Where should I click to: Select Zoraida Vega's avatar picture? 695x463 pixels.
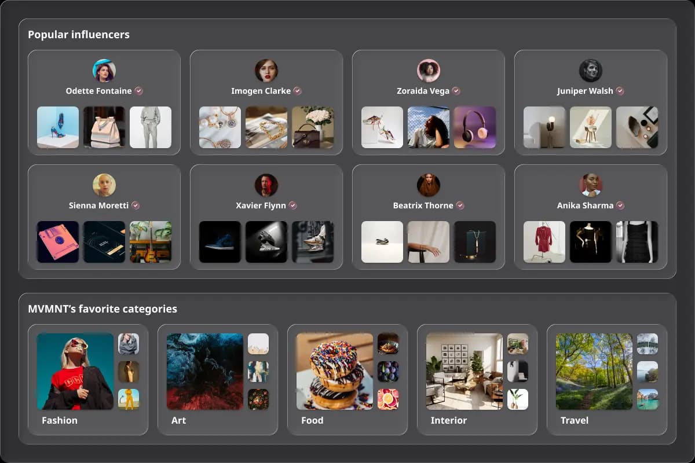click(429, 71)
